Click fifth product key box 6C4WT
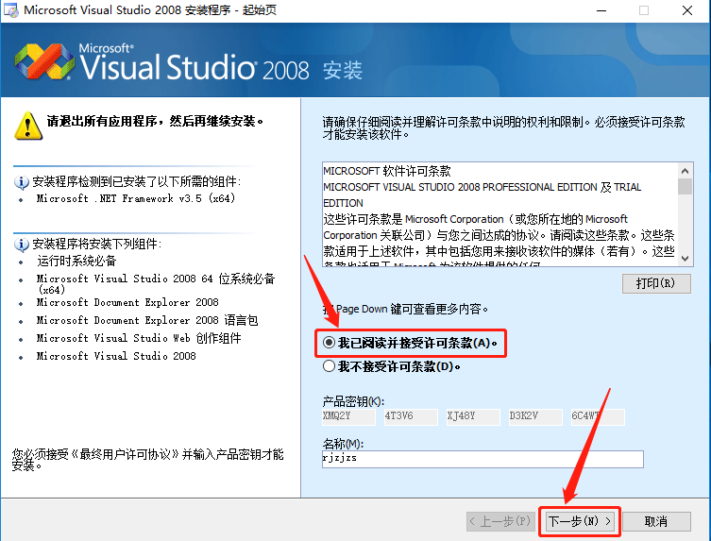The image size is (711, 541). (x=598, y=416)
